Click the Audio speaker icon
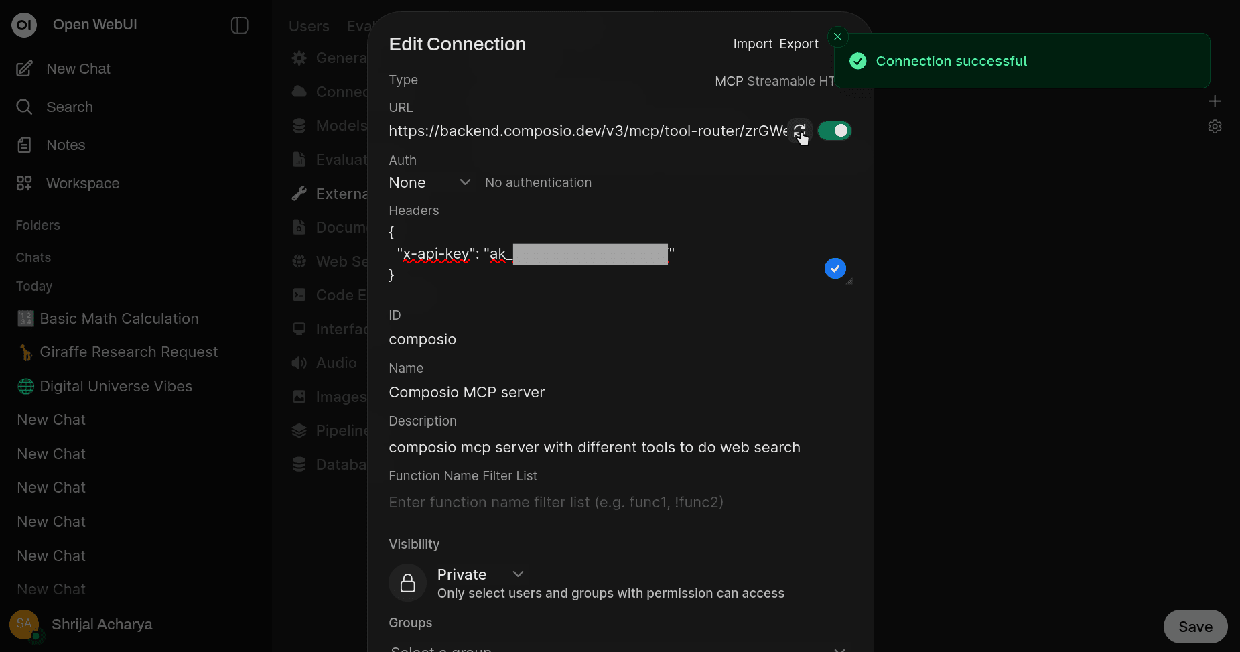Screen dimensions: 1240x652 point(299,363)
